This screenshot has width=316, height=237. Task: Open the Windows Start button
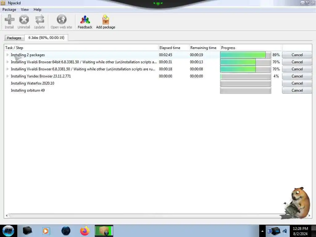[x=8, y=231]
